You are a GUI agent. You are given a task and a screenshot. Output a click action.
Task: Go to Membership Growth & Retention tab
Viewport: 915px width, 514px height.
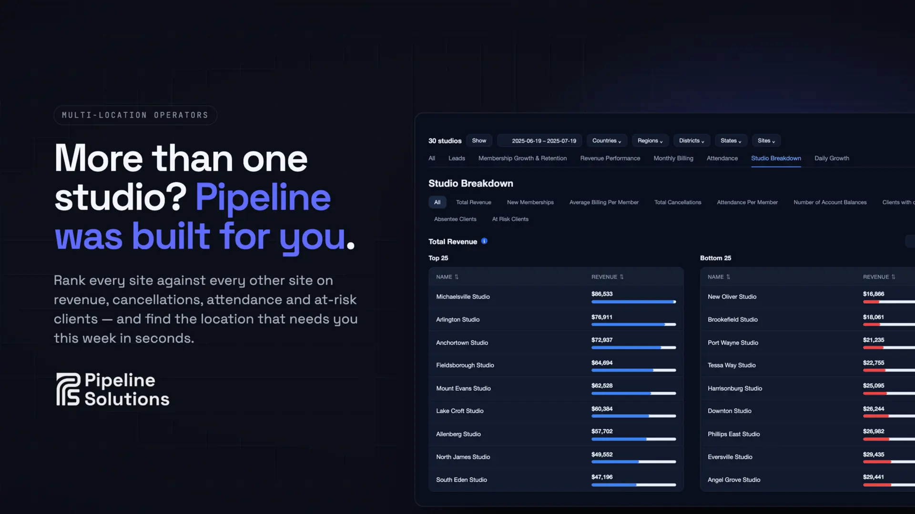pyautogui.click(x=522, y=158)
